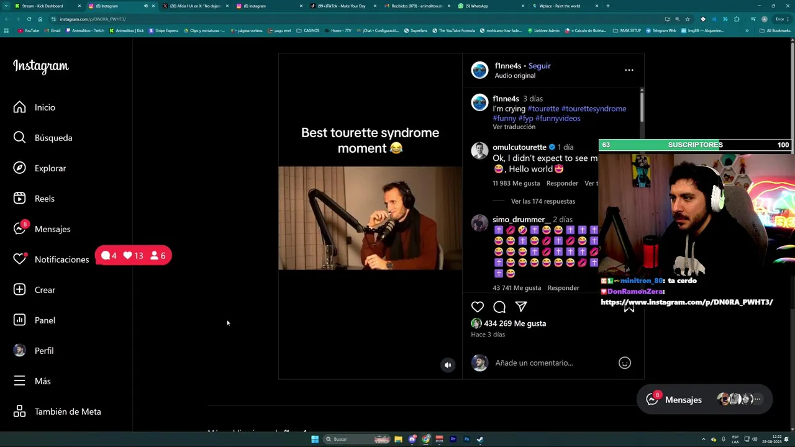Open Windows Start menu
The image size is (795, 447).
315,440
